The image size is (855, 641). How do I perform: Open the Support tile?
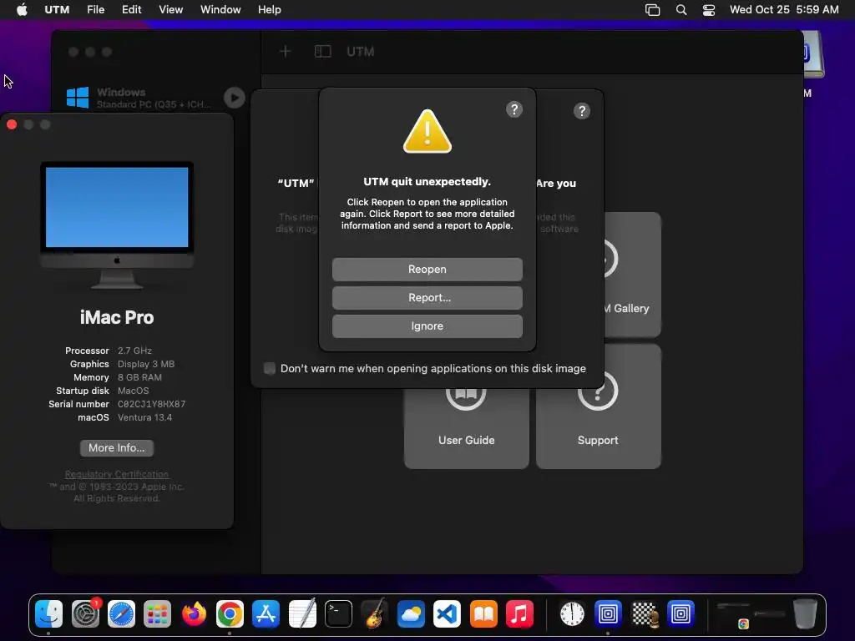[598, 406]
